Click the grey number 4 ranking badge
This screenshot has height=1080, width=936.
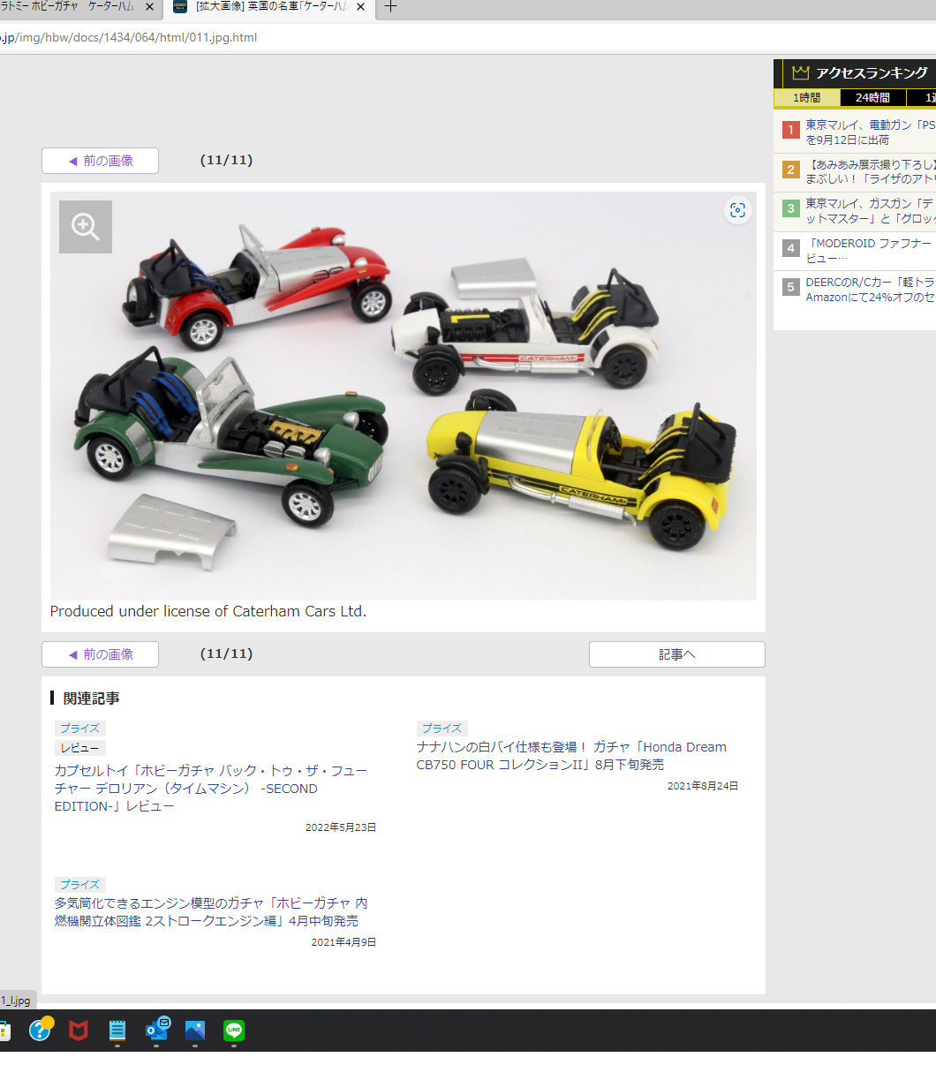point(791,249)
